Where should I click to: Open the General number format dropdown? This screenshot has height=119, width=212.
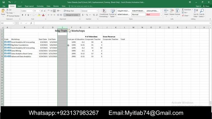[x=97, y=11]
